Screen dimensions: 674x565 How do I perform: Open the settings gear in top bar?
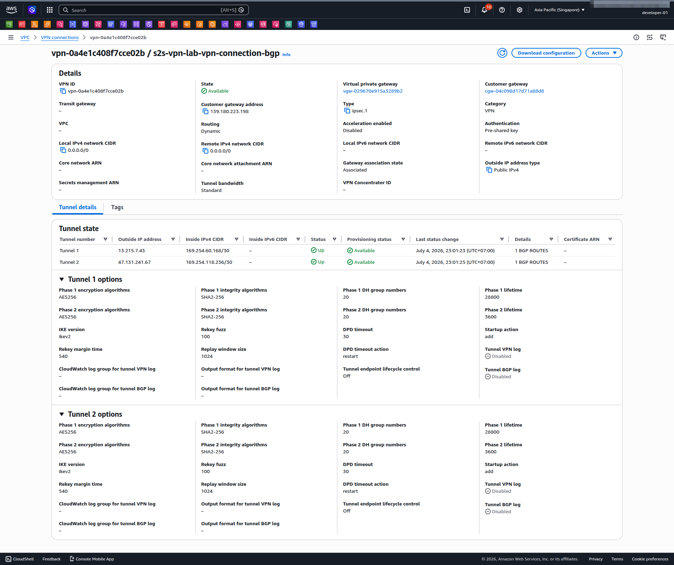[x=519, y=10]
